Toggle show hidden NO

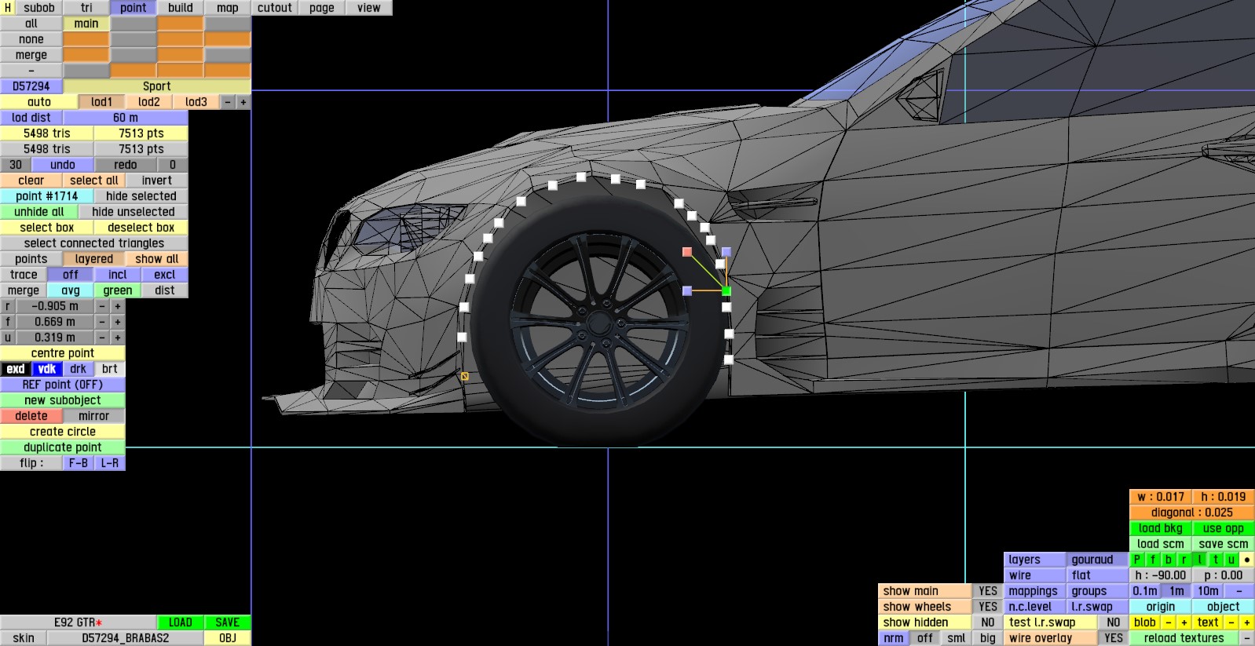pyautogui.click(x=988, y=622)
